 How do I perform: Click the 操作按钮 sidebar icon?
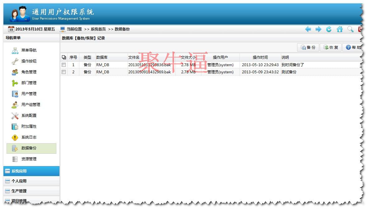15,61
